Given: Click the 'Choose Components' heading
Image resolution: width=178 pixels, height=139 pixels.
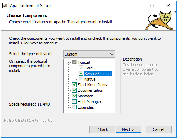Looking at the screenshot, I should click(x=27, y=15).
